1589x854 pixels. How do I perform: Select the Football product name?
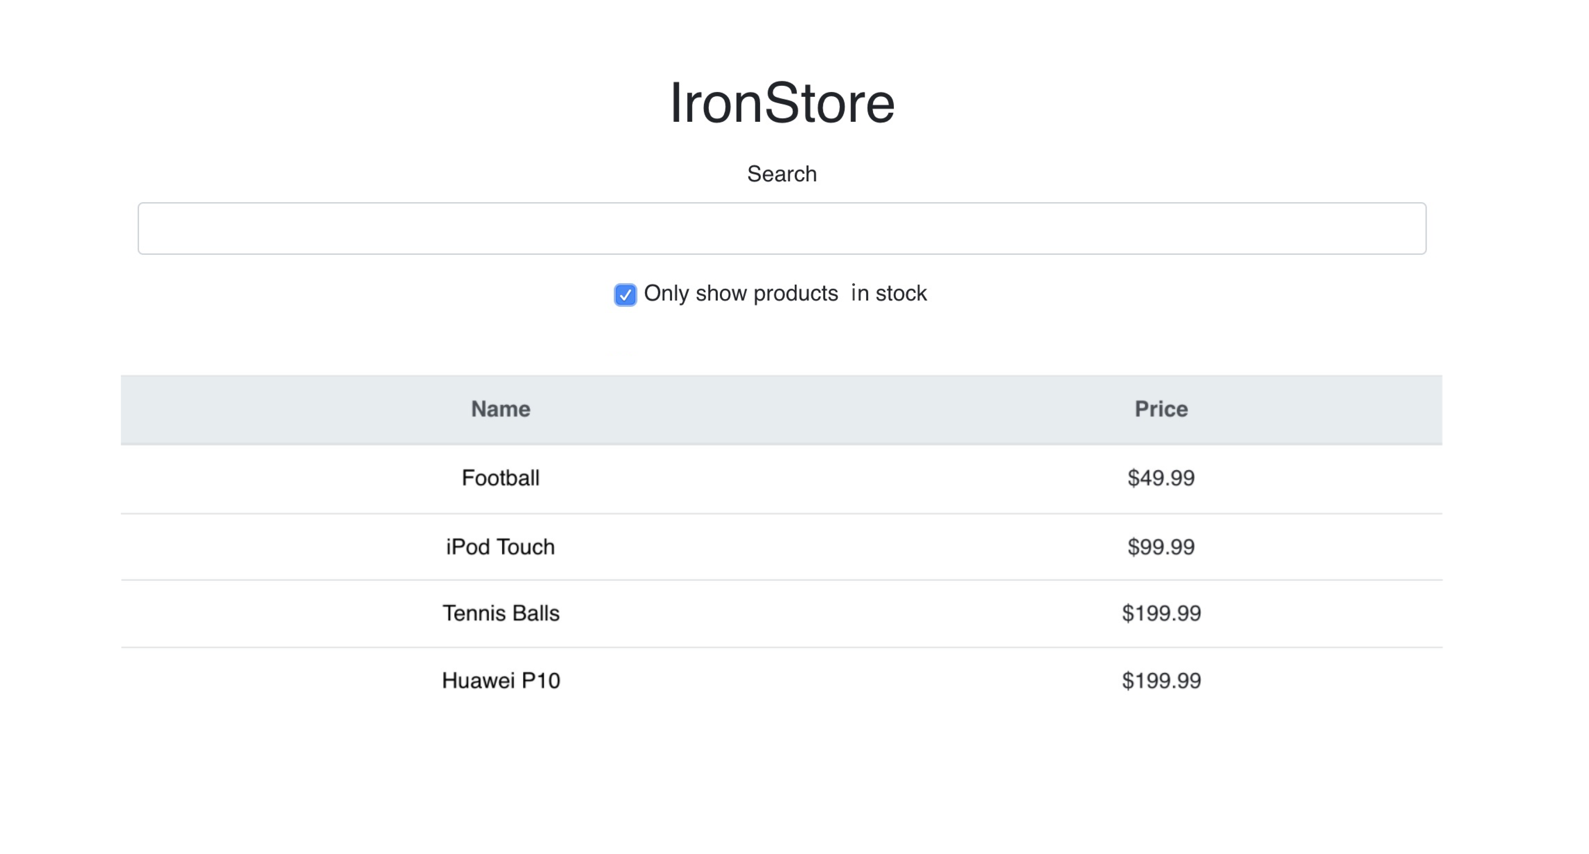(500, 478)
